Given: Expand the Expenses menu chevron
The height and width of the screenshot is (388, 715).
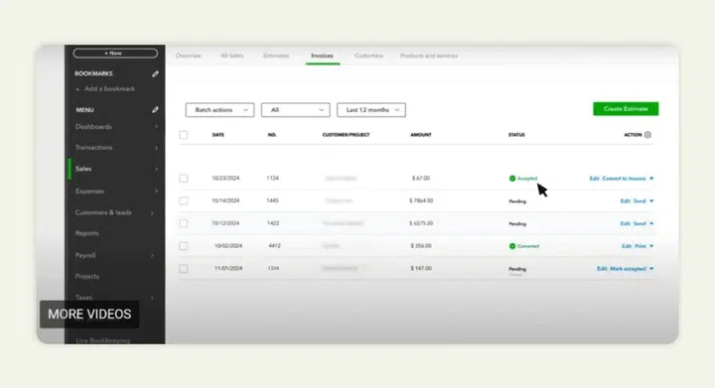Looking at the screenshot, I should point(157,192).
